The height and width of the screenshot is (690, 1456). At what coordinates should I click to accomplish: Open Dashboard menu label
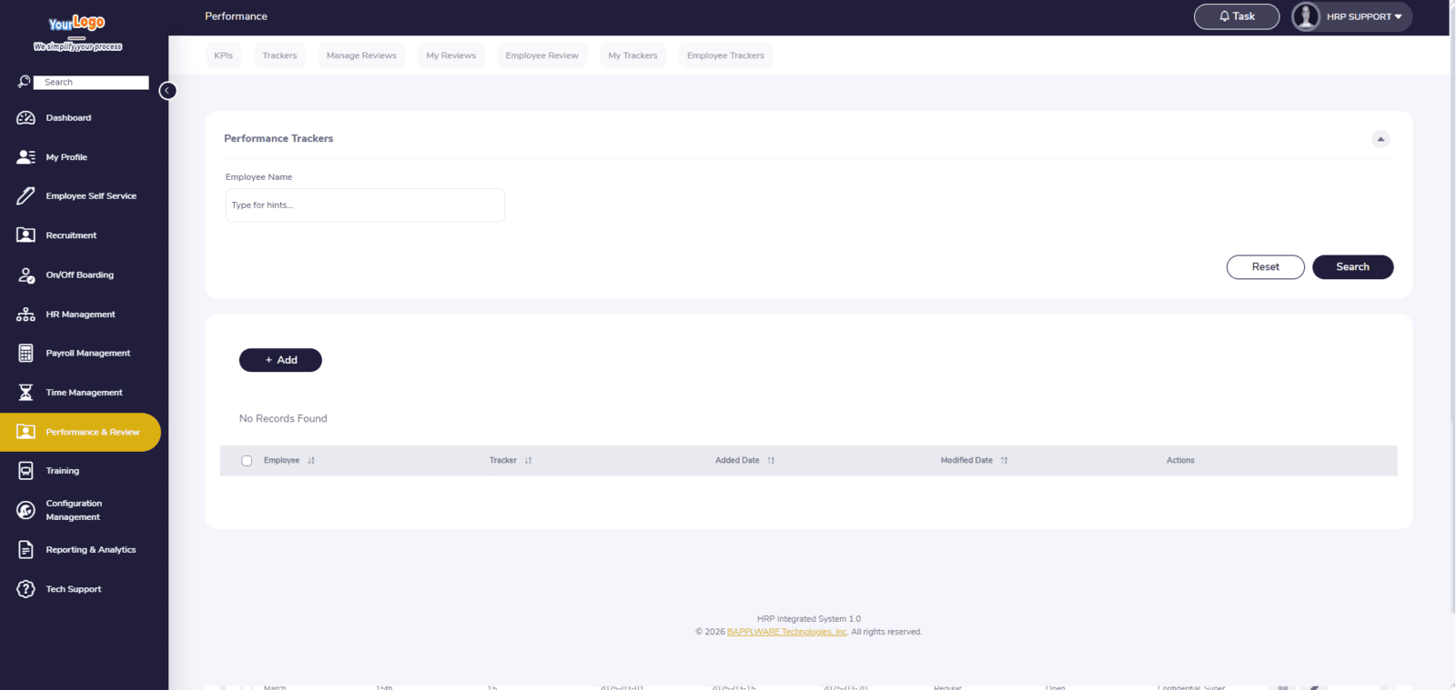click(68, 118)
